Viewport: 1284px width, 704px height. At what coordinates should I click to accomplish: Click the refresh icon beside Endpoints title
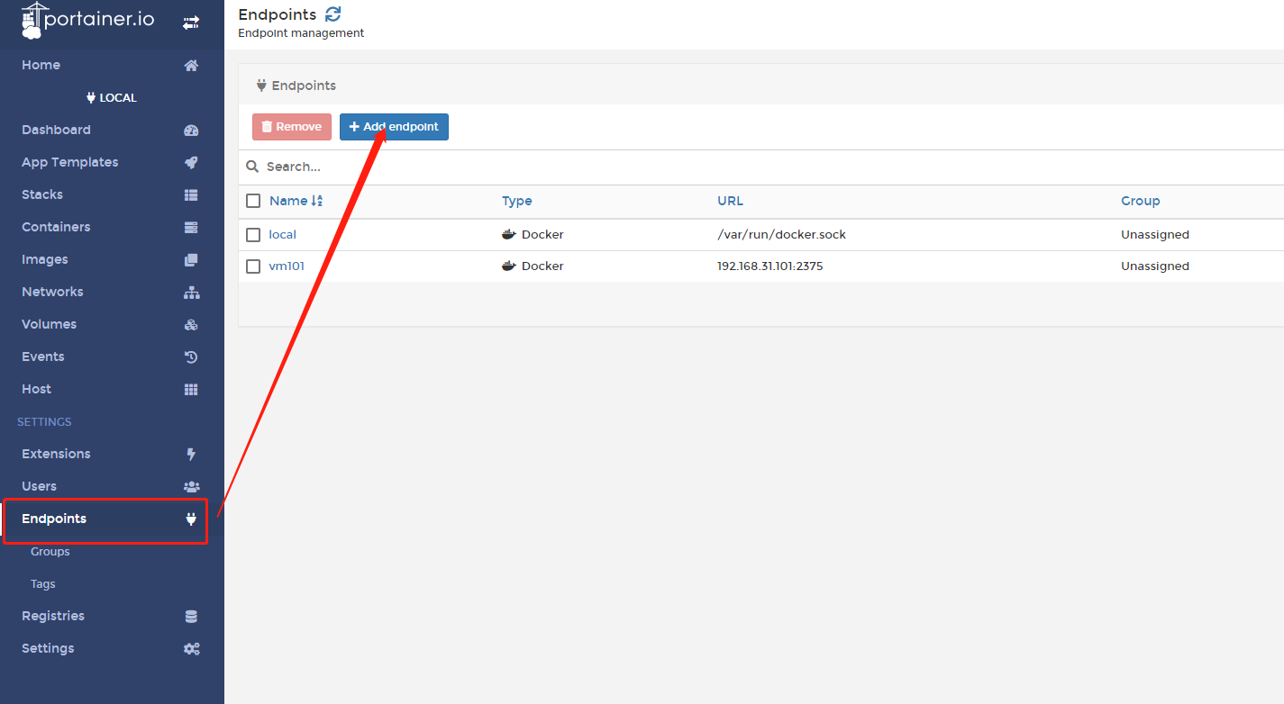(333, 14)
